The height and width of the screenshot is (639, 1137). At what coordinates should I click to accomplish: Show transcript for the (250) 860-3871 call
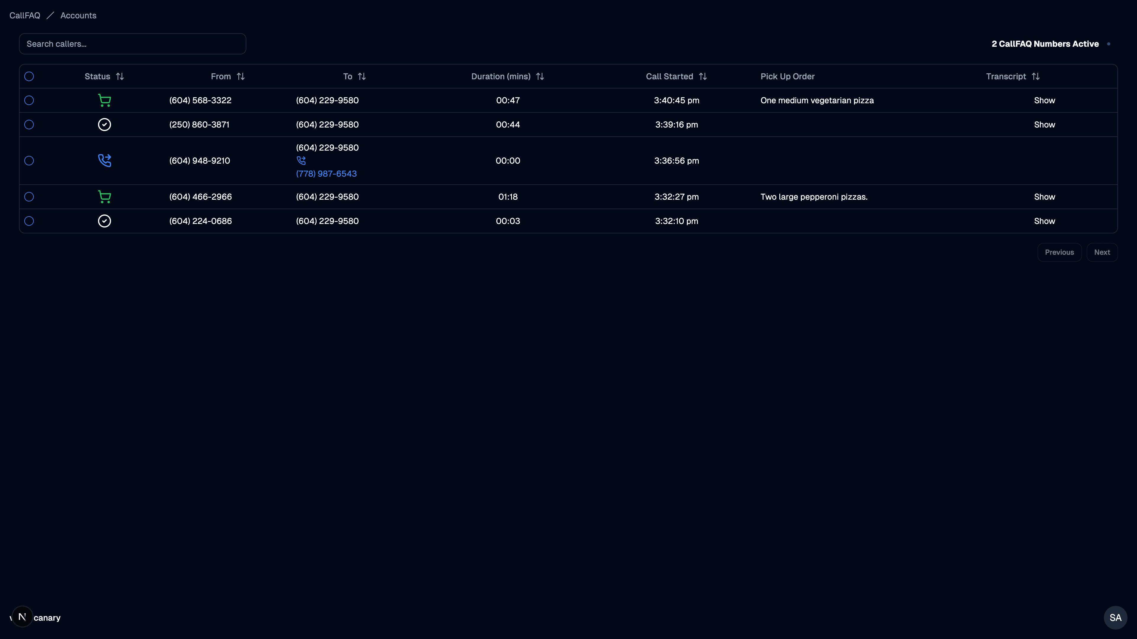[1044, 124]
